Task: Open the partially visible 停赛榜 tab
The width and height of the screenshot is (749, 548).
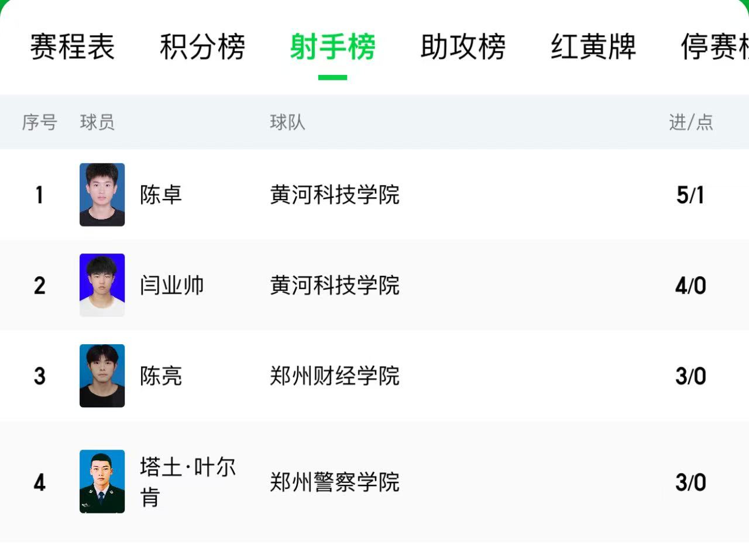Action: pos(715,47)
